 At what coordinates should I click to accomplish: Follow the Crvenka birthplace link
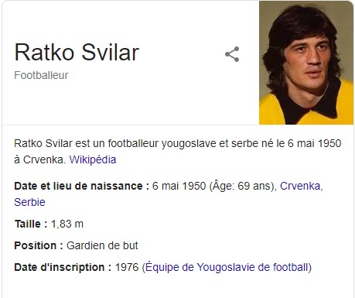[301, 186]
